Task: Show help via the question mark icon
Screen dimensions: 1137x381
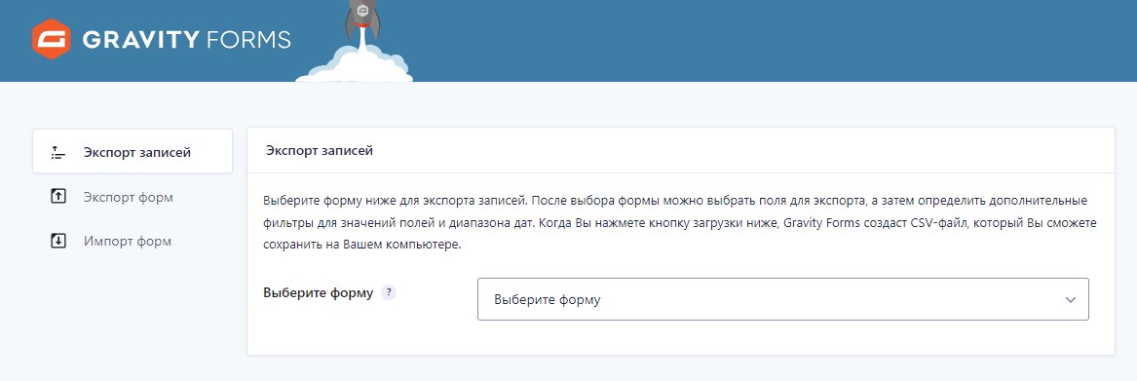Action: (x=389, y=292)
